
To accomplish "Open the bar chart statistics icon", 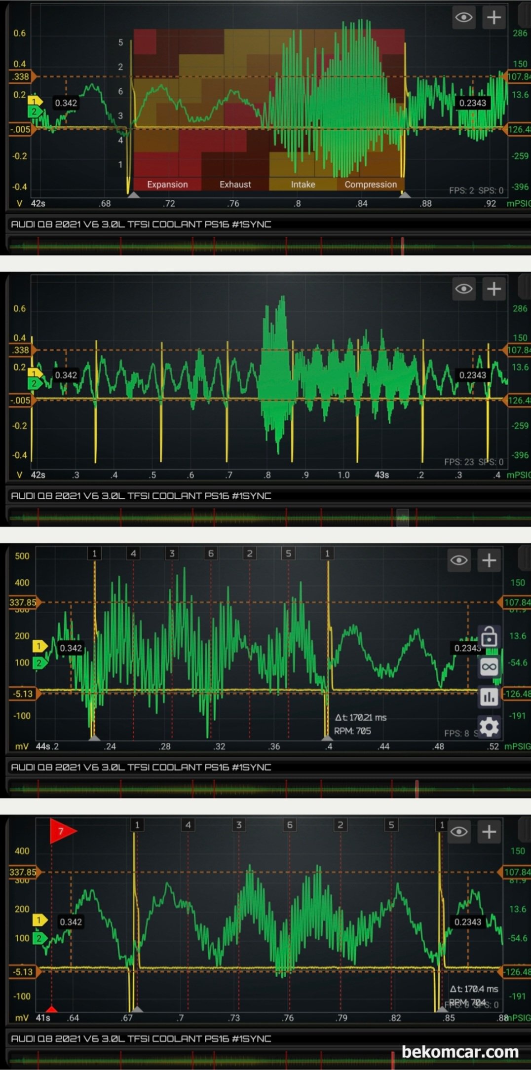I will click(x=489, y=697).
